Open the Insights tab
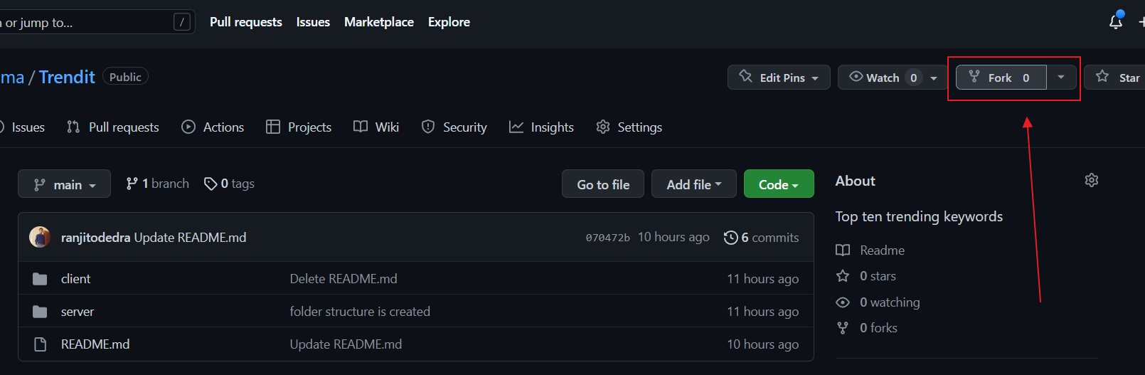 tap(542, 127)
